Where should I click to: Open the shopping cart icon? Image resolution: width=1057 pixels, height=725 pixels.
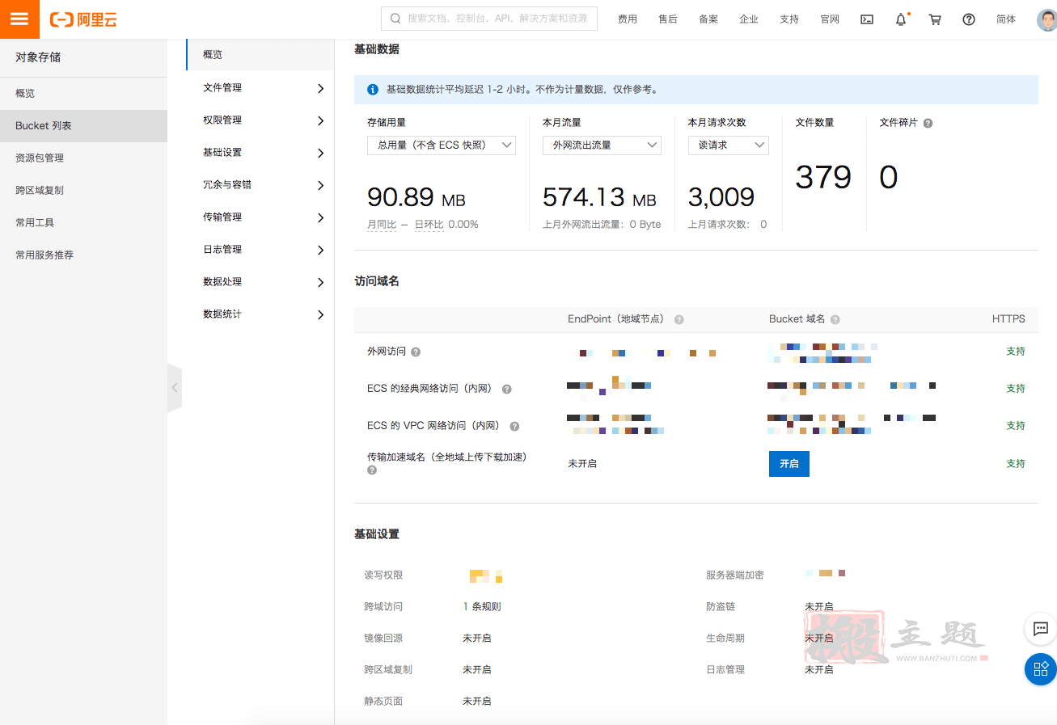[x=935, y=19]
